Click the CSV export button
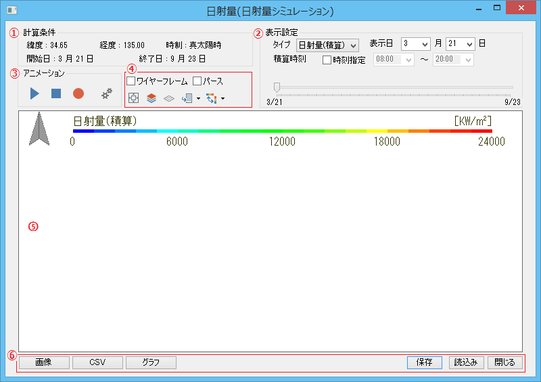This screenshot has width=541, height=382. (97, 362)
